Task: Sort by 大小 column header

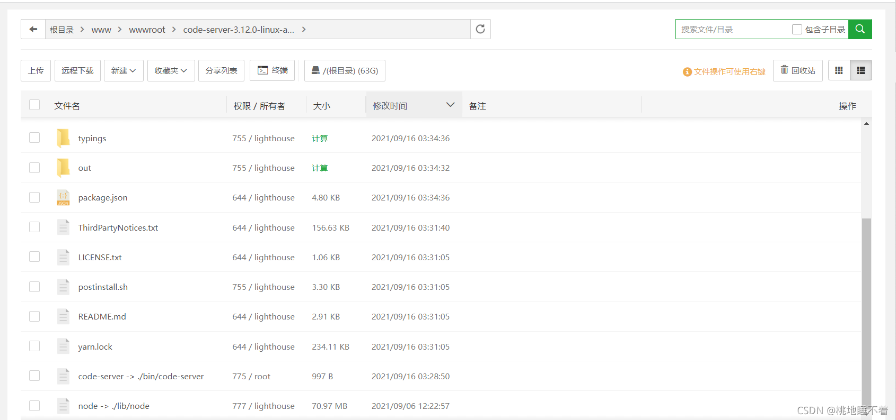Action: pos(321,106)
